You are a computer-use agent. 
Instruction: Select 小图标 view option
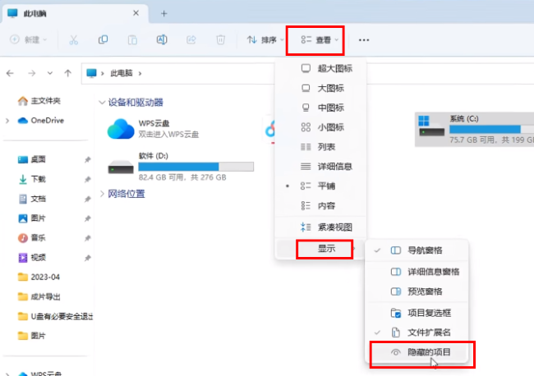click(320, 127)
